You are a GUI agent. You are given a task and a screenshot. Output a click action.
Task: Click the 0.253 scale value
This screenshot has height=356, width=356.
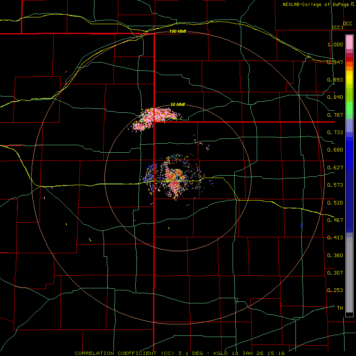coord(335,290)
